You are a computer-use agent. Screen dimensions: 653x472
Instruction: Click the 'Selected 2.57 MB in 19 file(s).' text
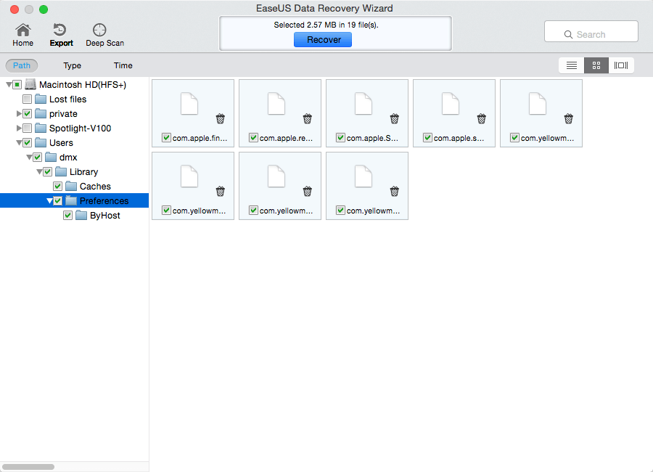pyautogui.click(x=326, y=25)
